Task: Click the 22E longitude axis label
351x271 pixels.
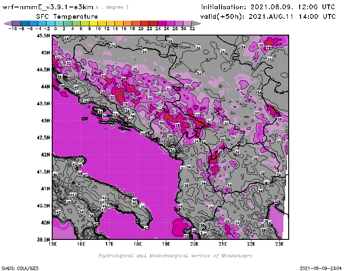Action: [251, 244]
